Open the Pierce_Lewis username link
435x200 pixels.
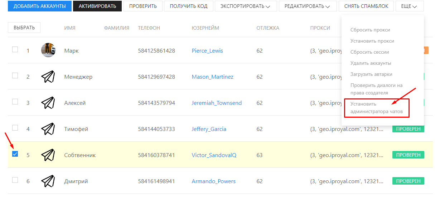point(207,51)
